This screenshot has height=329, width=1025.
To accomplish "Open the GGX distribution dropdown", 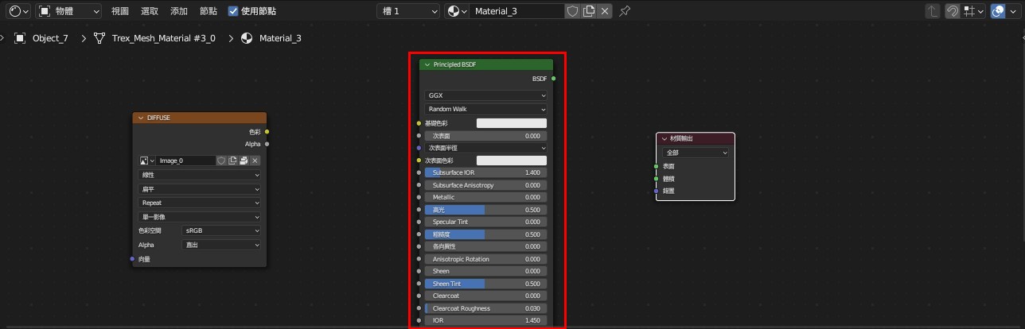I will click(486, 95).
